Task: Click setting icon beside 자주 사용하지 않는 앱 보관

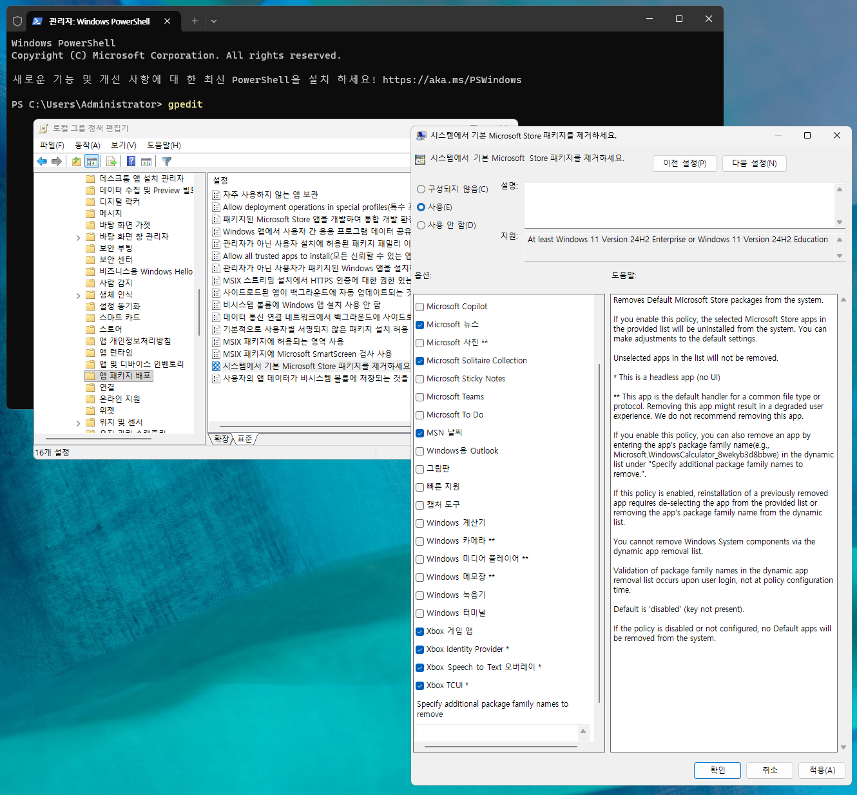Action: click(x=217, y=195)
